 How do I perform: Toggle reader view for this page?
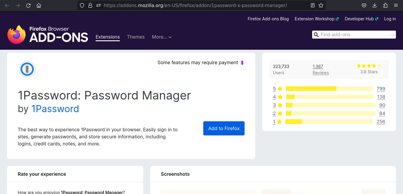(x=312, y=5)
